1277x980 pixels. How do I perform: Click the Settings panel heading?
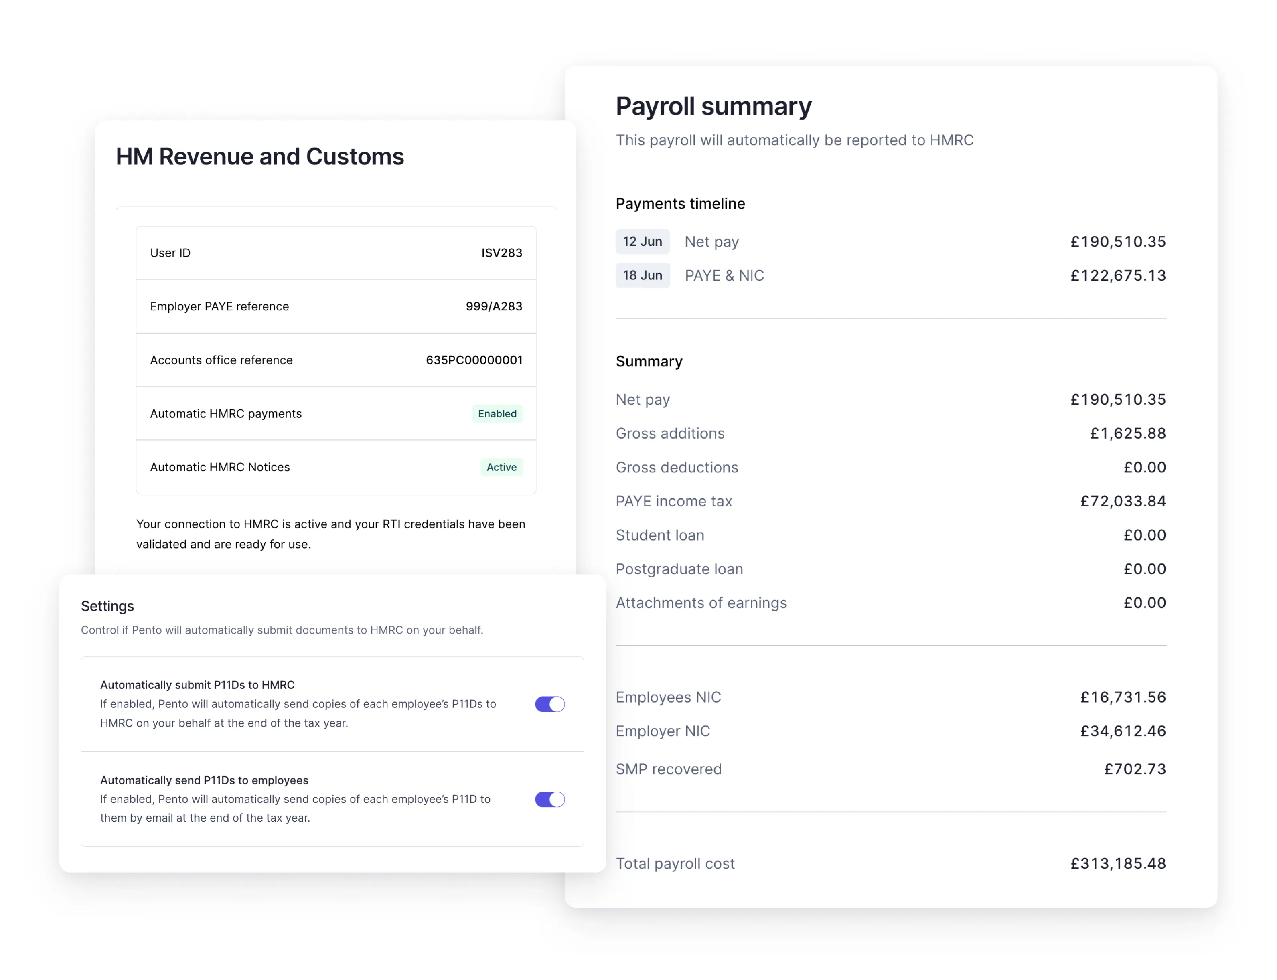(107, 606)
